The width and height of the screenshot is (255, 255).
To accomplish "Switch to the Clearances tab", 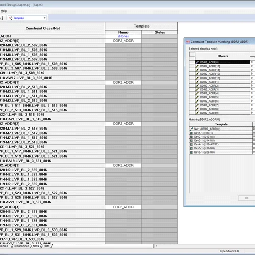I will pyautogui.click(x=21, y=246).
